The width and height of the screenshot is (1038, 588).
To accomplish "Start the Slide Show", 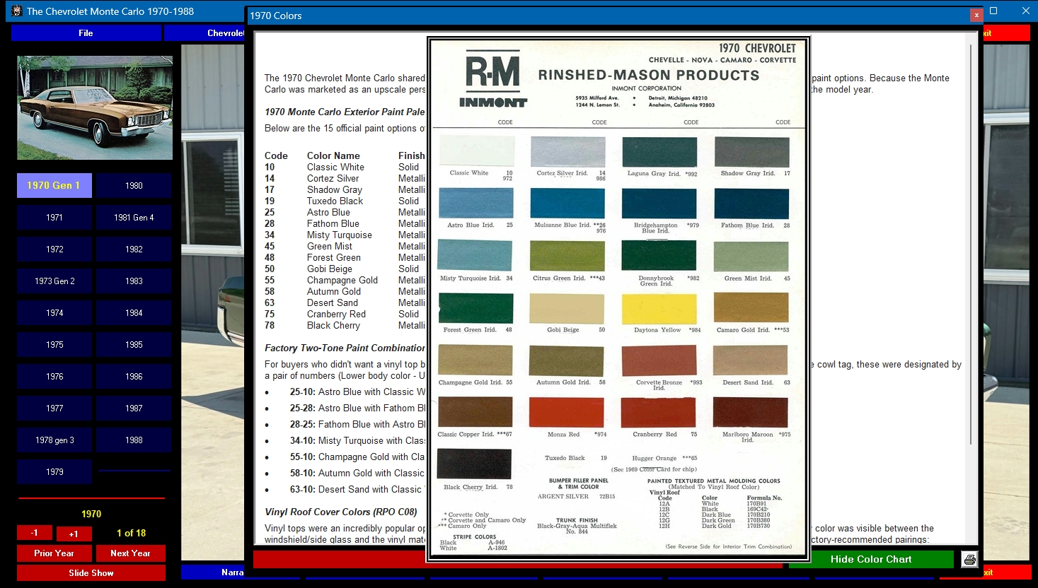I will (91, 572).
